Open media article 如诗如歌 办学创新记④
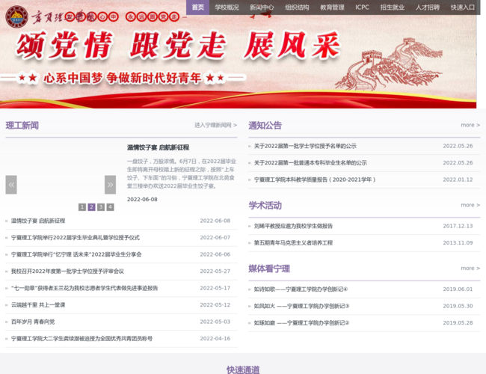486x374 pixels. coord(301,289)
